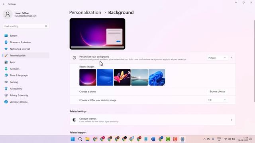The image size is (255, 143).
Task: Click the OneDrive cloud tray icon
Action: click(208, 139)
